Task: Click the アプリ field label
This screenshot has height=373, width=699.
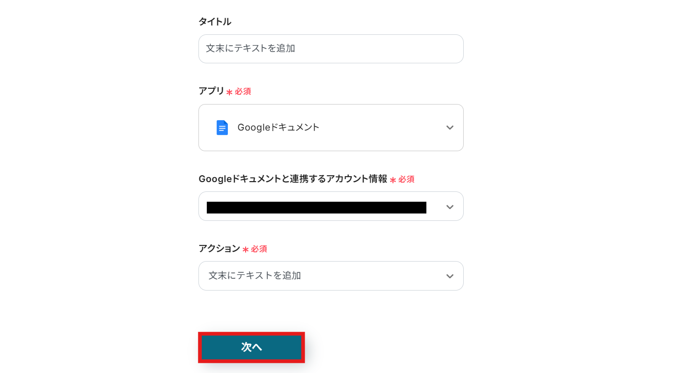Action: pos(211,91)
